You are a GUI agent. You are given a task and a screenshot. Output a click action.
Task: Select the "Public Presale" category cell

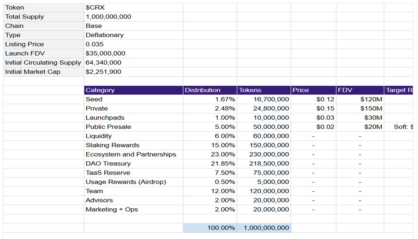tap(133, 127)
